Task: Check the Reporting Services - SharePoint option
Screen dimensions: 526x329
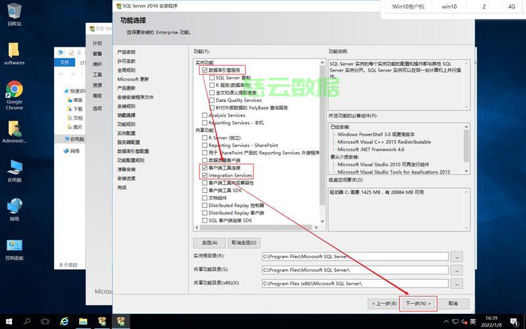Action: (205, 145)
